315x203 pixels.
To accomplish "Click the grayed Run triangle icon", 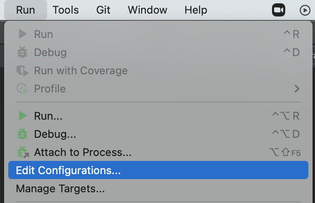I will [22, 34].
